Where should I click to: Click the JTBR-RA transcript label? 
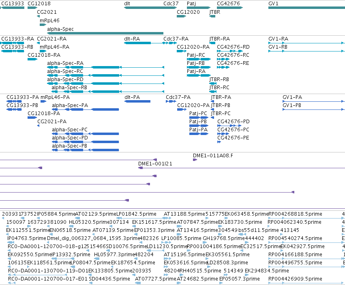220,39
